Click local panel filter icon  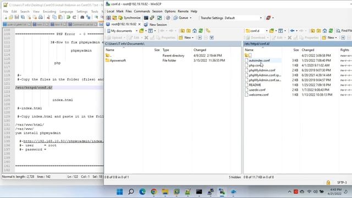150,31
